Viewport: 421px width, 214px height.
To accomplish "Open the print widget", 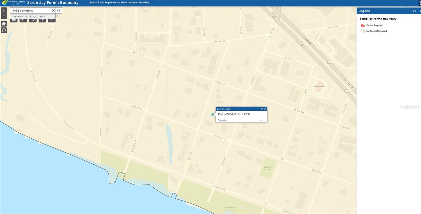I will coord(33,20).
